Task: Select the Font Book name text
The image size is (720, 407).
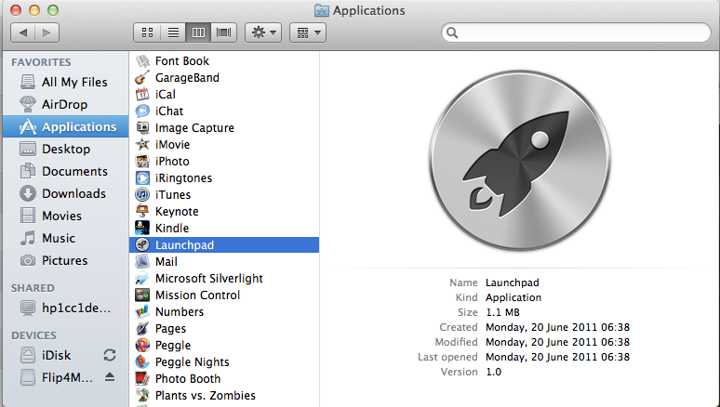Action: 181,61
